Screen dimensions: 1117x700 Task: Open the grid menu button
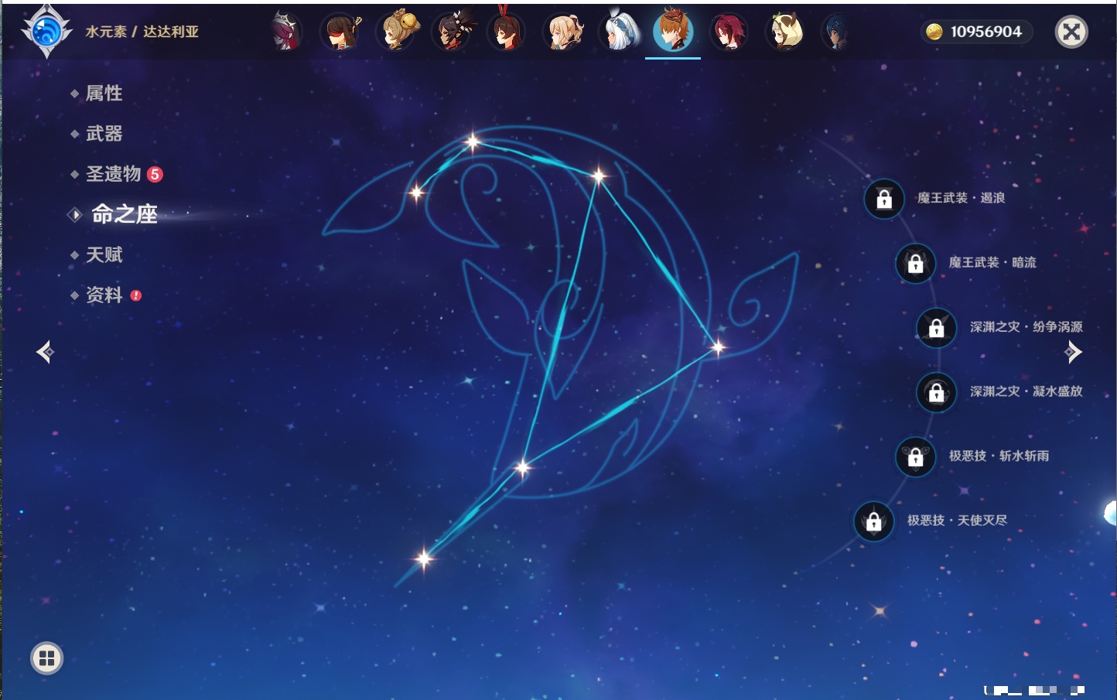pyautogui.click(x=46, y=658)
